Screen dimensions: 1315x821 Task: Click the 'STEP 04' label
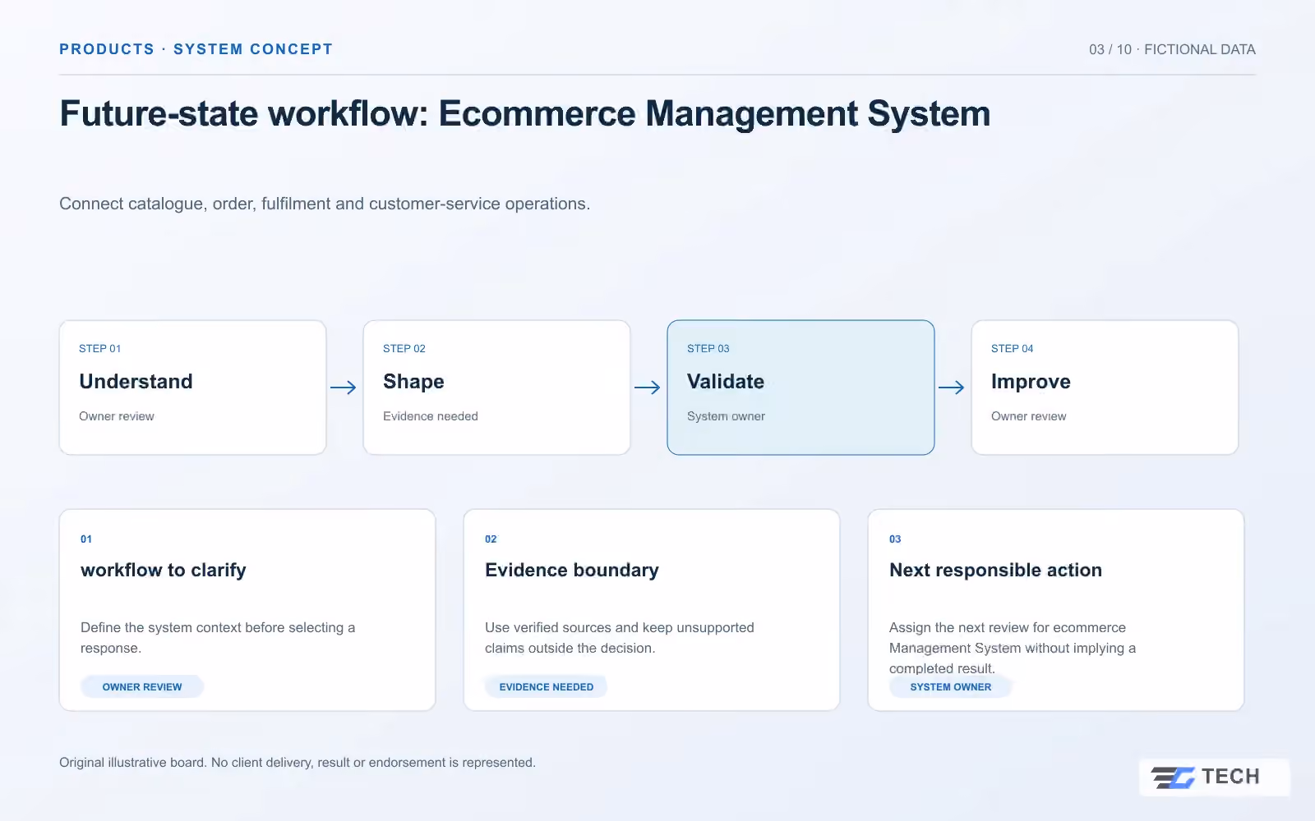[x=1013, y=348]
